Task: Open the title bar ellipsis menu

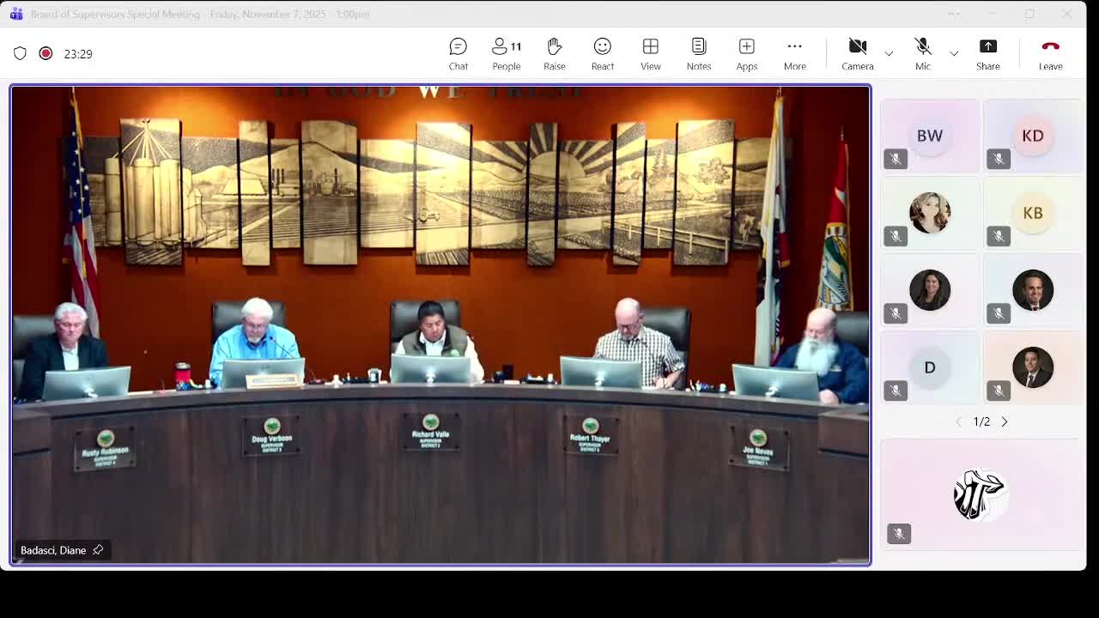Action: [953, 14]
